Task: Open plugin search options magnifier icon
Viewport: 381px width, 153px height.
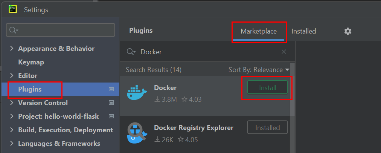Action: (x=131, y=52)
